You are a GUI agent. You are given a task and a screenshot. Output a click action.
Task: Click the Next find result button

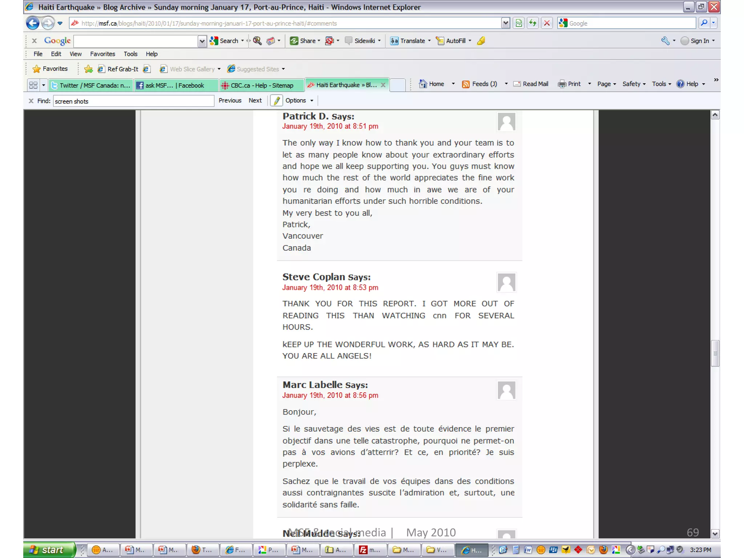[255, 101]
